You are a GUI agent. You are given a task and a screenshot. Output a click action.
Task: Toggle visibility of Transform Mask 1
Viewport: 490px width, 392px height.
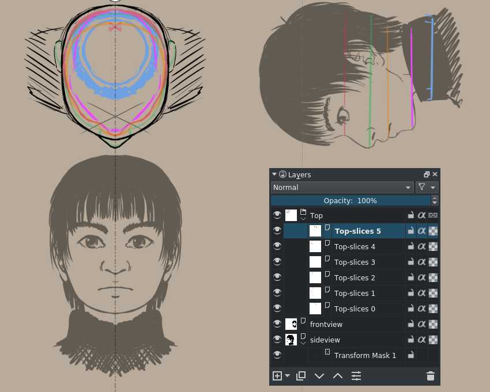click(x=277, y=355)
